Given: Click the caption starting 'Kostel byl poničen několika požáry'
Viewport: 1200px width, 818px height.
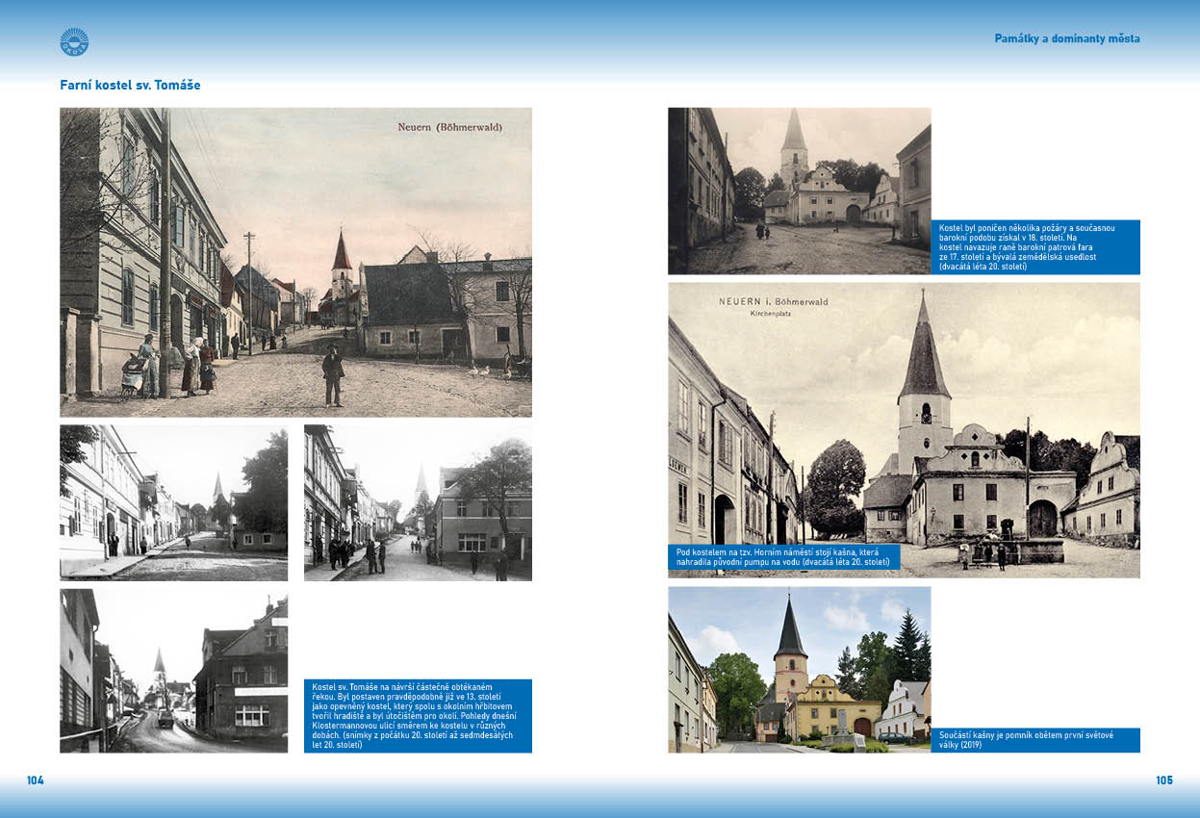Looking at the screenshot, I should click(x=1034, y=246).
